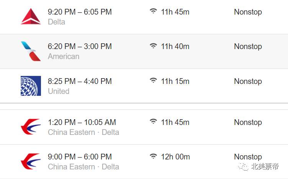Click China Eastern · Delta under 1:20 PM

click(83, 132)
